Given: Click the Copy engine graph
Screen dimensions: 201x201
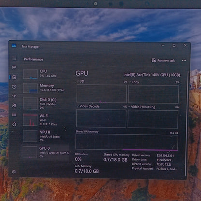Looking at the screenshot, I should click(154, 94).
